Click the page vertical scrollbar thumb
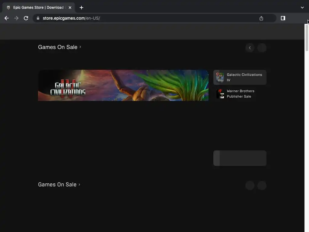Viewport: 309px width, 232px height. tap(307, 38)
